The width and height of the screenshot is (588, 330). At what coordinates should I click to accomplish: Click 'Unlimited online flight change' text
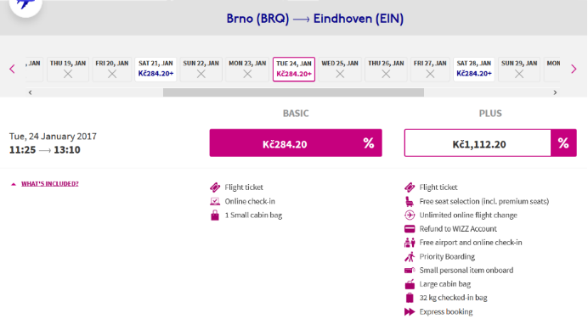pyautogui.click(x=468, y=215)
